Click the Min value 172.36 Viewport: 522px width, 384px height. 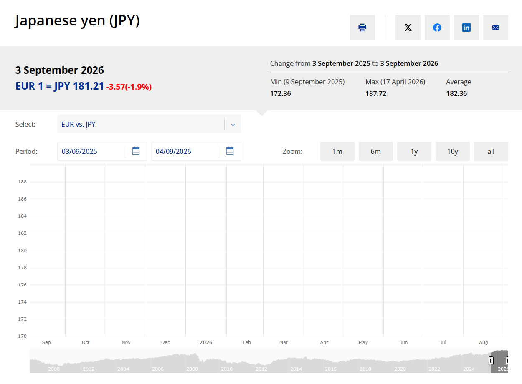click(x=281, y=93)
